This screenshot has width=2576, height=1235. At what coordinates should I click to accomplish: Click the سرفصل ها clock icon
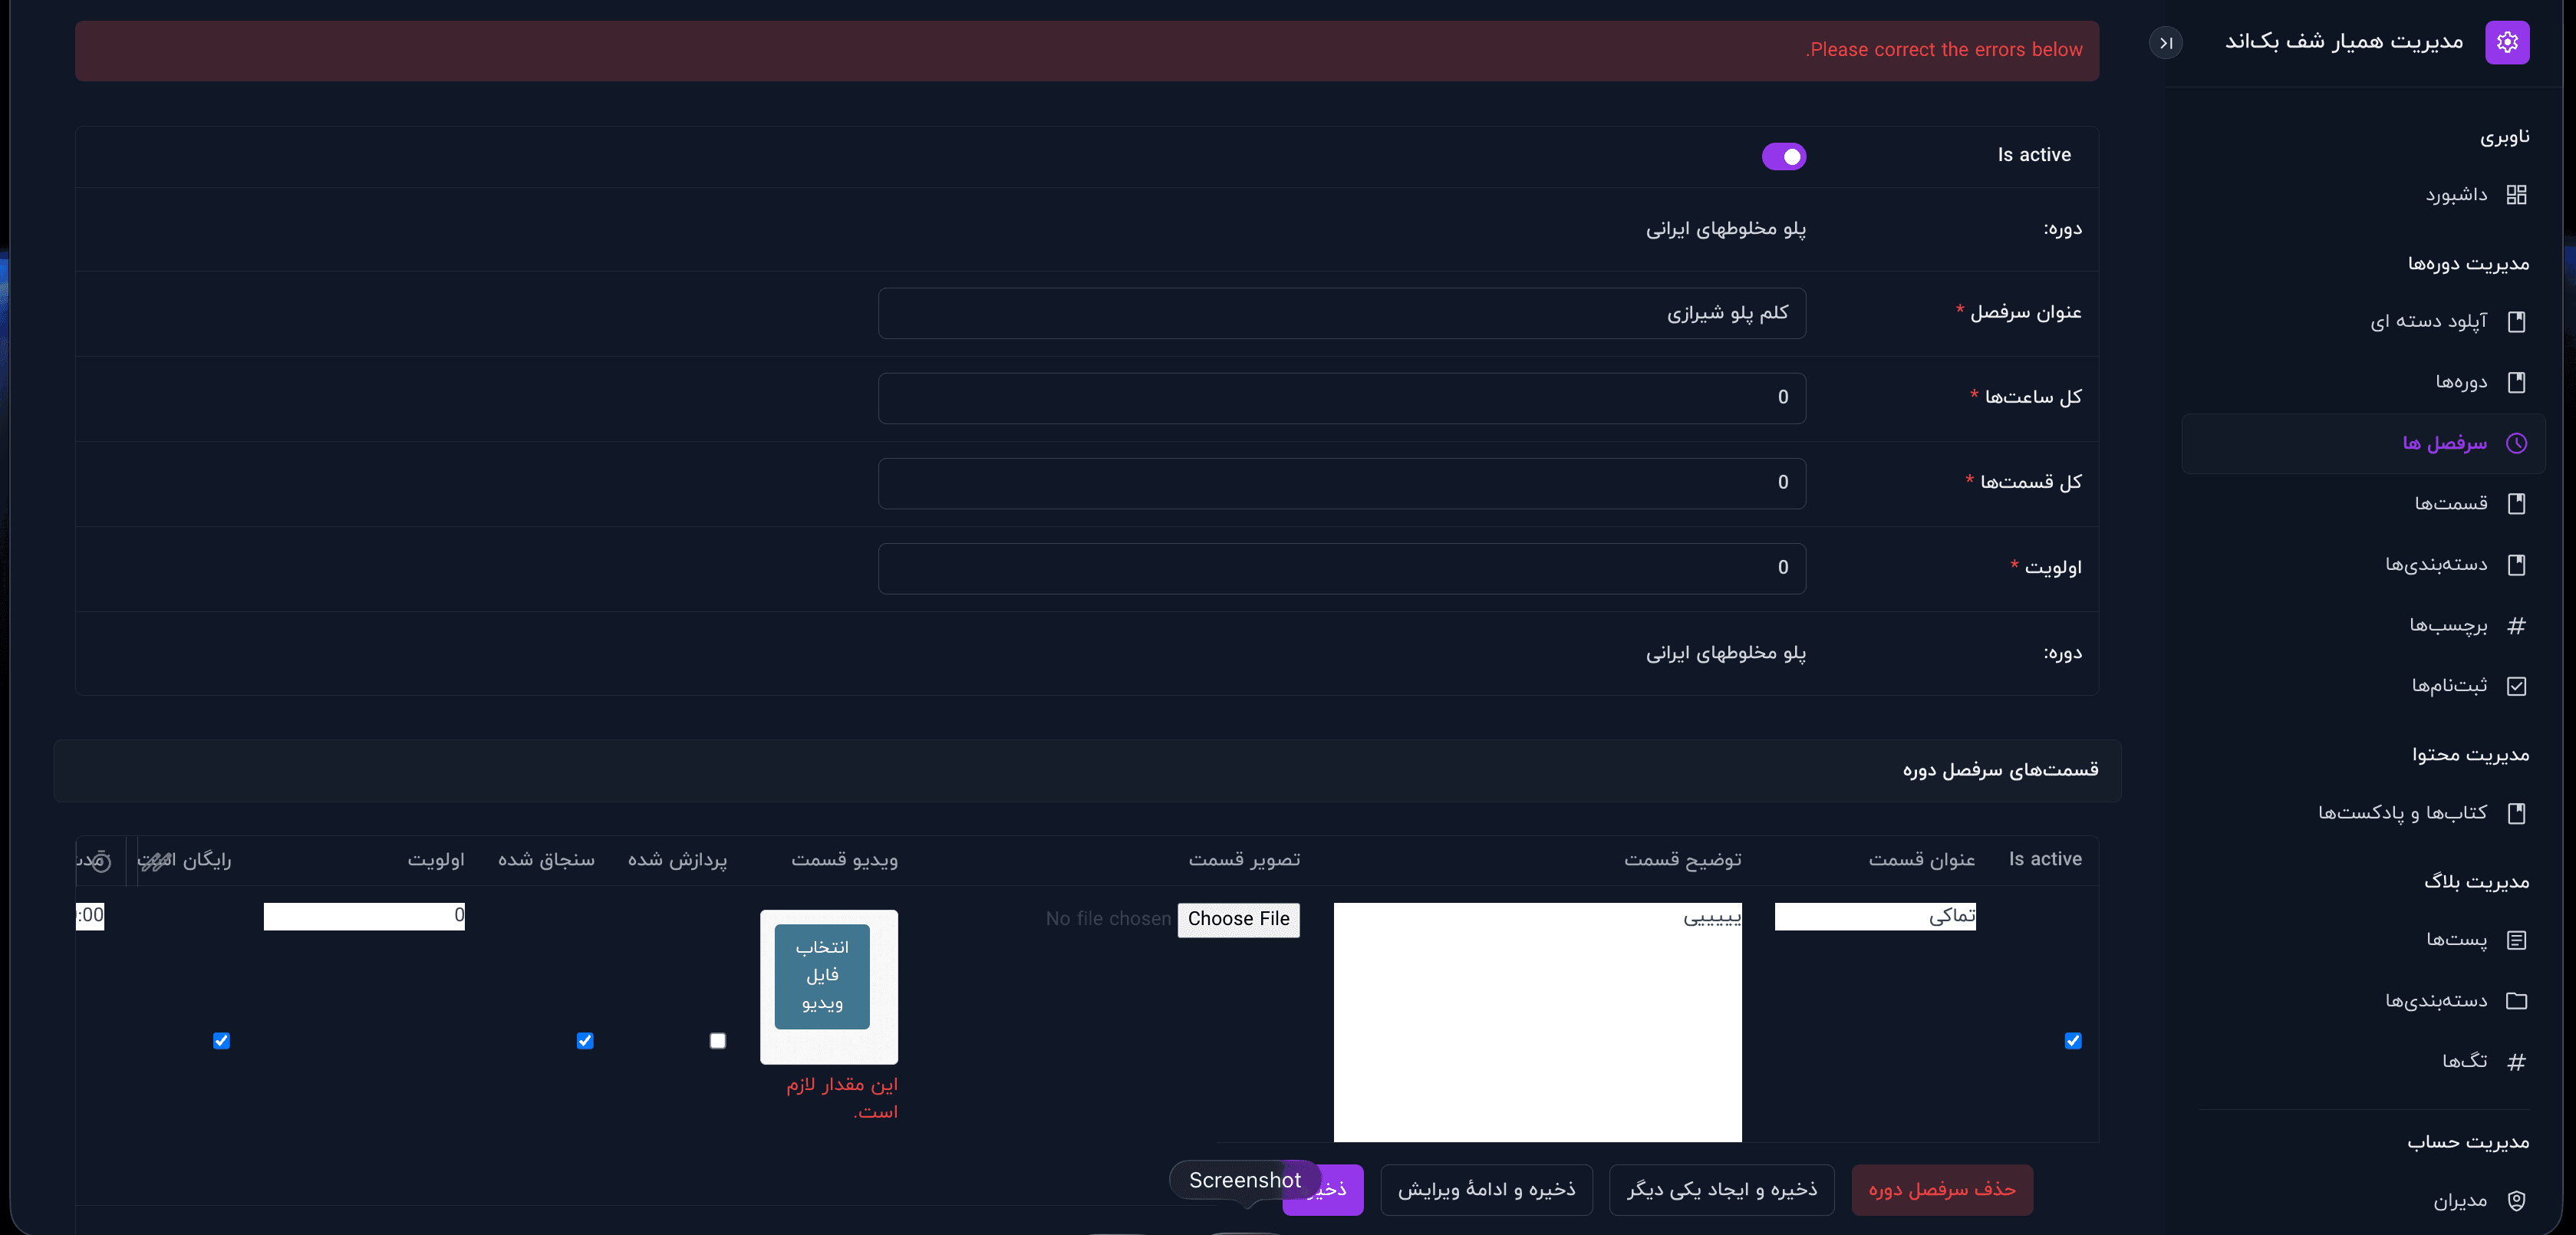[x=2516, y=443]
